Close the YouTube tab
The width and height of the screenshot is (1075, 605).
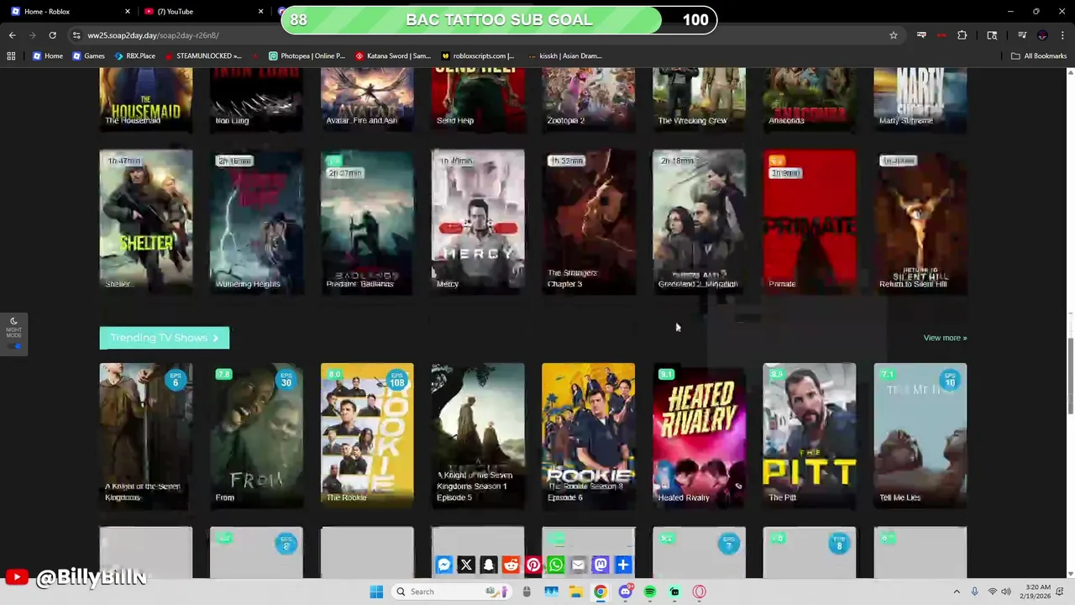click(x=260, y=11)
